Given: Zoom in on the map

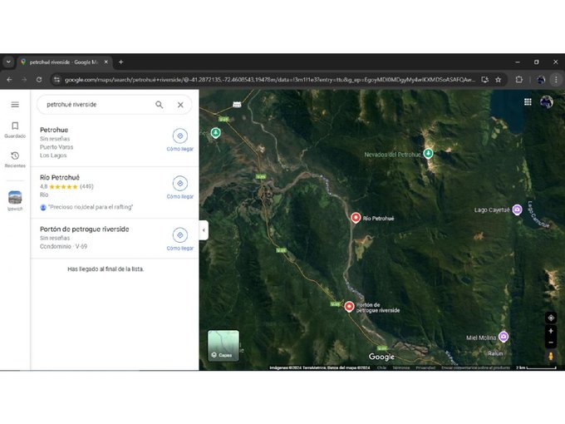Looking at the screenshot, I should point(551,331).
